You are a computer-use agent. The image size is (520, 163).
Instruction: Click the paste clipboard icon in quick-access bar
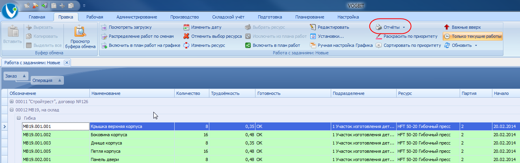[54, 6]
